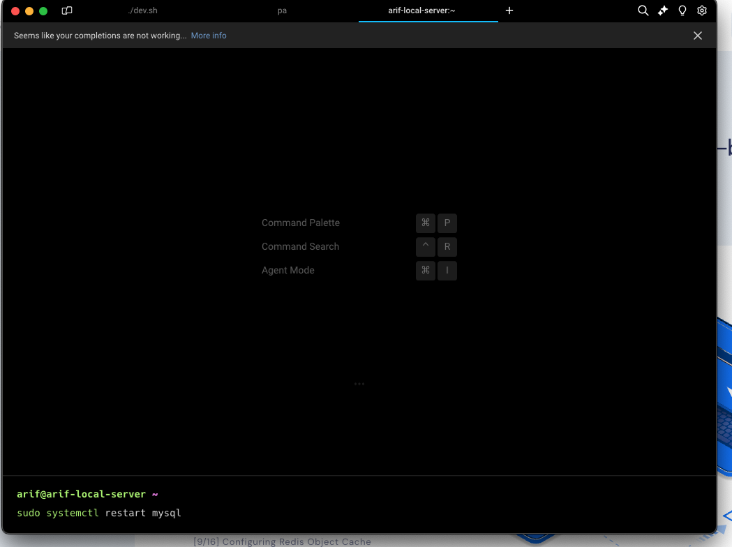Toggle the side panel icon beside window controls

pos(67,10)
